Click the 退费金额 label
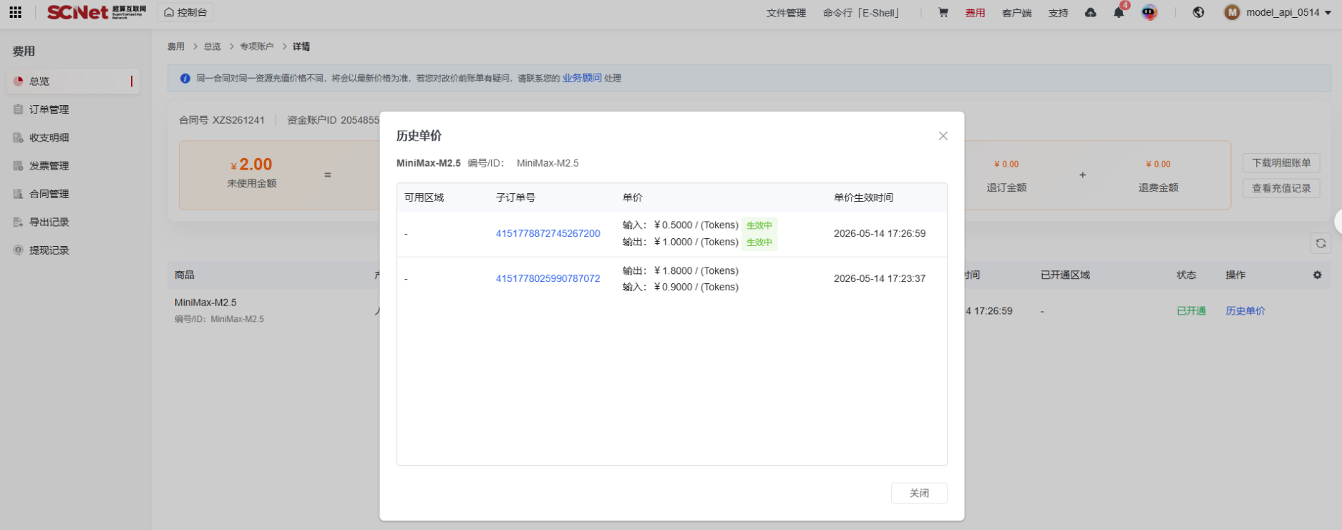Screen dimensions: 1342x530 pos(1158,187)
